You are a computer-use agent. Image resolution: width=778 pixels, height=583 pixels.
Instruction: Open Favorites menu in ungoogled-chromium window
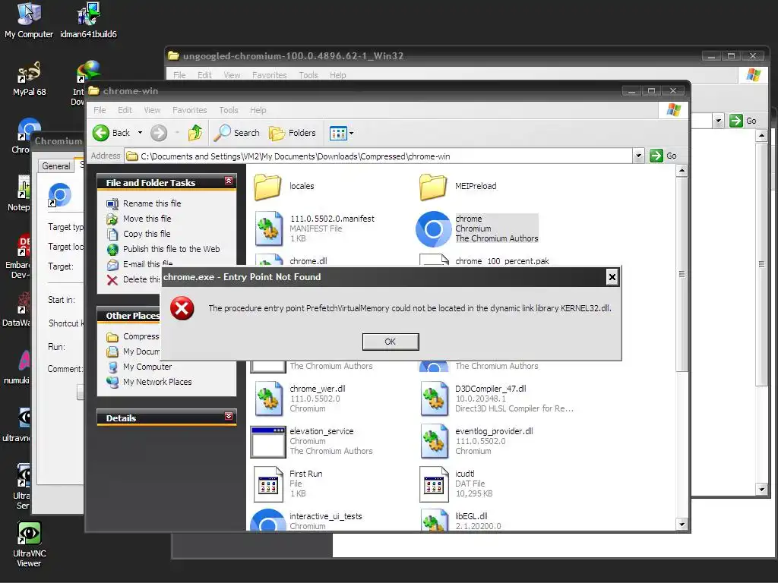point(270,75)
